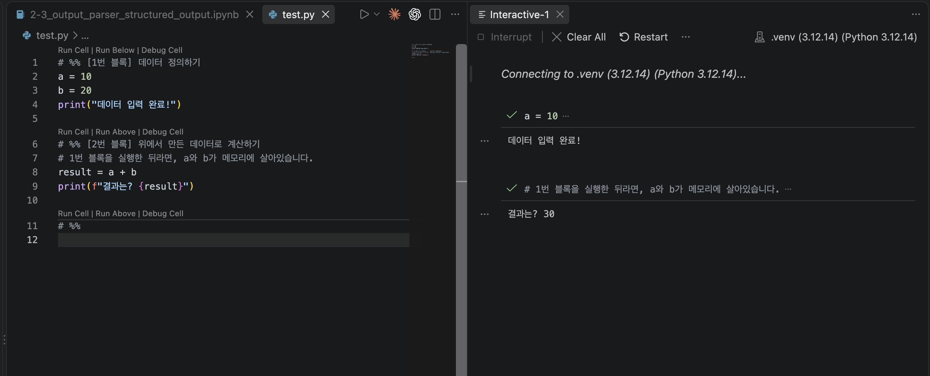Screen dimensions: 930x376
Task: Open output options for '결과는? 30' output
Action: [x=484, y=214]
